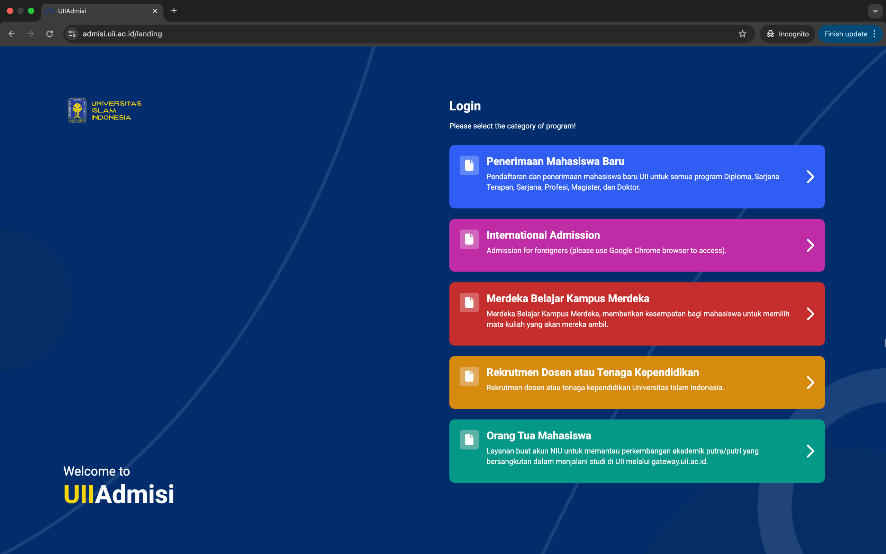Open the tab search dropdown arrow

875,11
